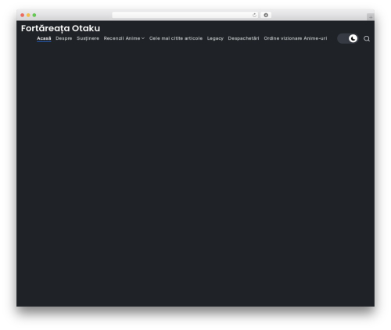Open a new browser tab with plus
Screen dimensions: 391x330
[371, 17]
